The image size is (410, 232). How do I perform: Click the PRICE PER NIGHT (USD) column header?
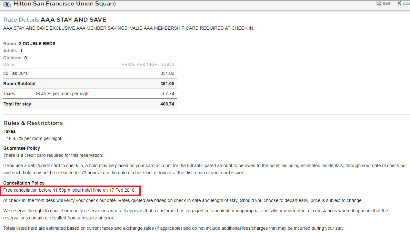tap(148, 65)
